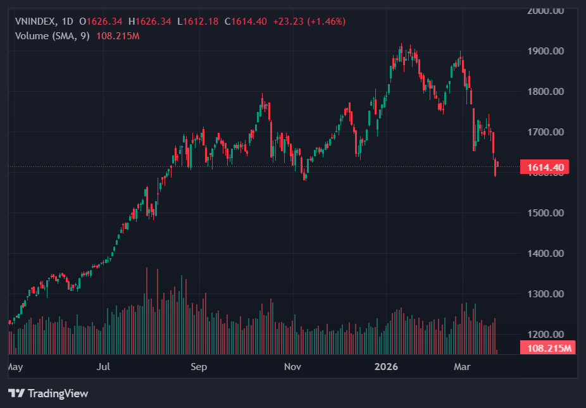Select the 1800.00 price scale label
The image size is (586, 408).
coord(545,92)
